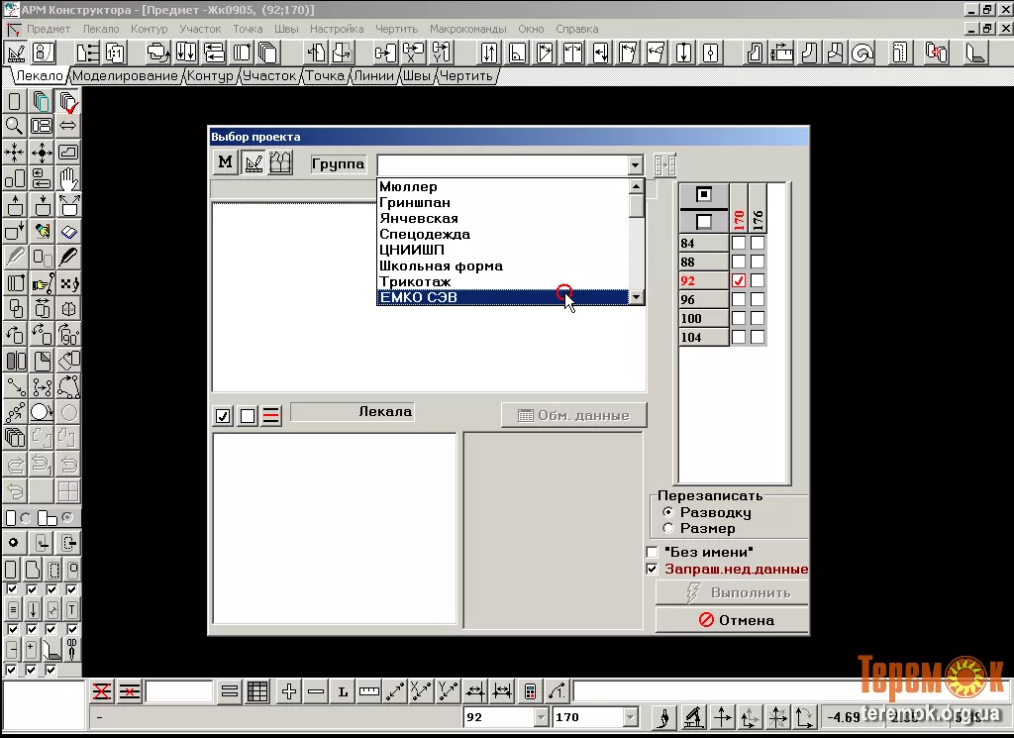The width and height of the screenshot is (1014, 738).
Task: Click the hand pan tool icon
Action: pos(68,178)
